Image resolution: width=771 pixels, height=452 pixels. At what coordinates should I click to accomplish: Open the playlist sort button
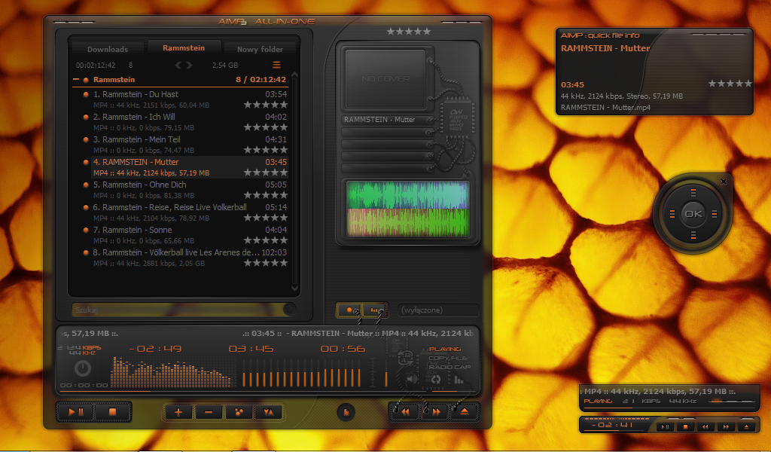tap(269, 412)
